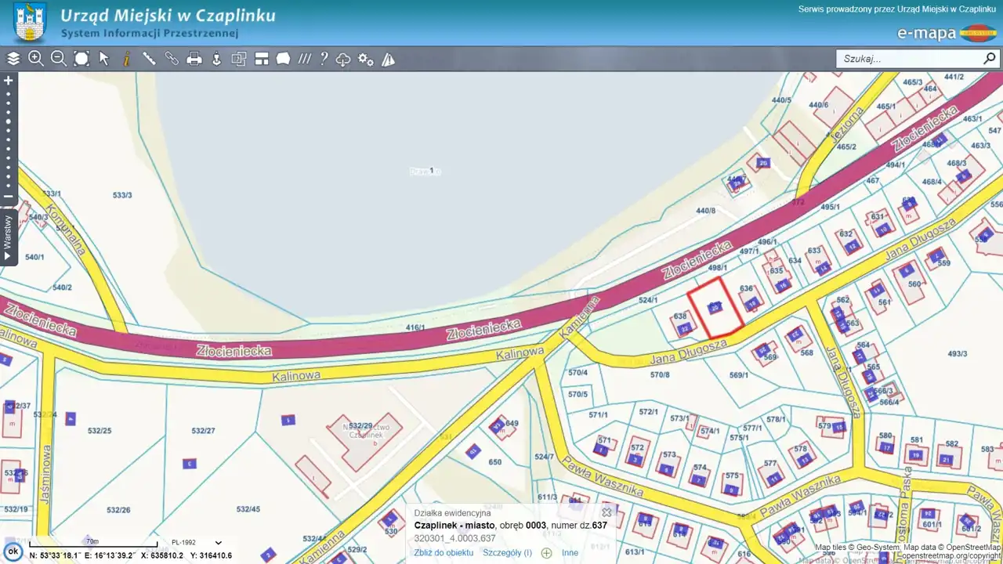Open Szczegóły (I) parcel details

(x=507, y=553)
